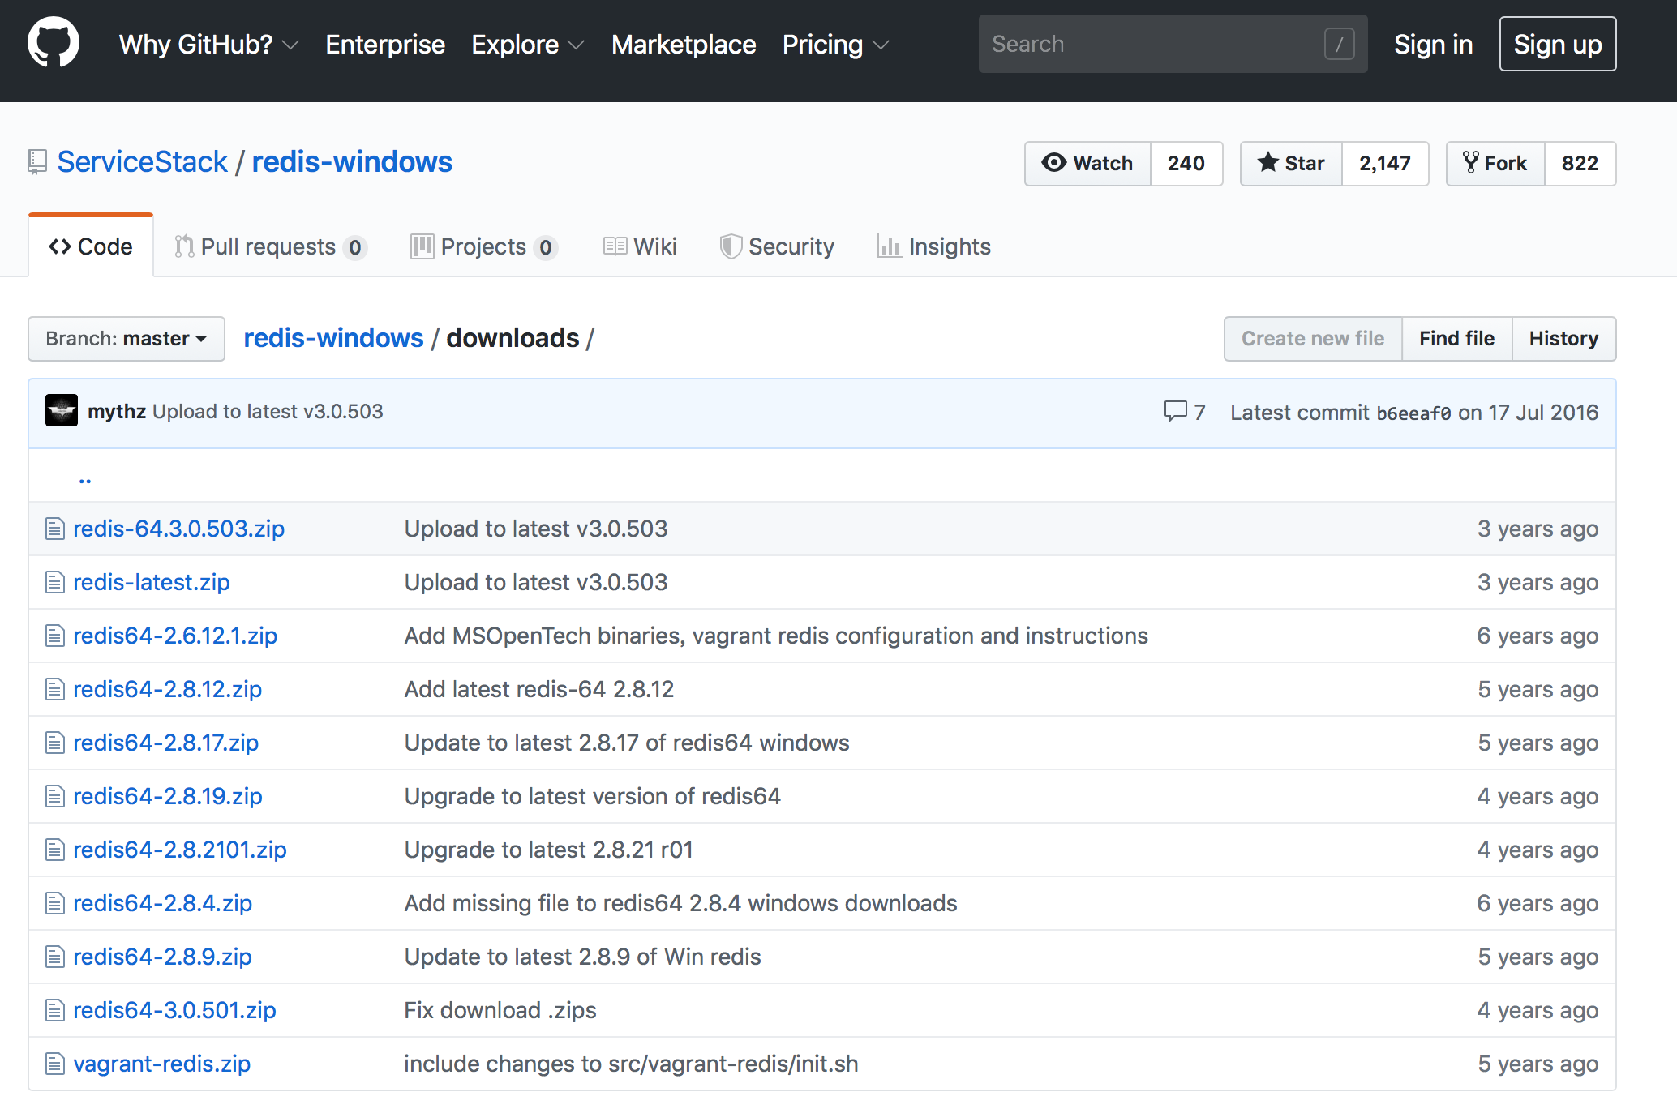Click the Sign up button
Screen dimensions: 1677x1109
pos(1558,44)
